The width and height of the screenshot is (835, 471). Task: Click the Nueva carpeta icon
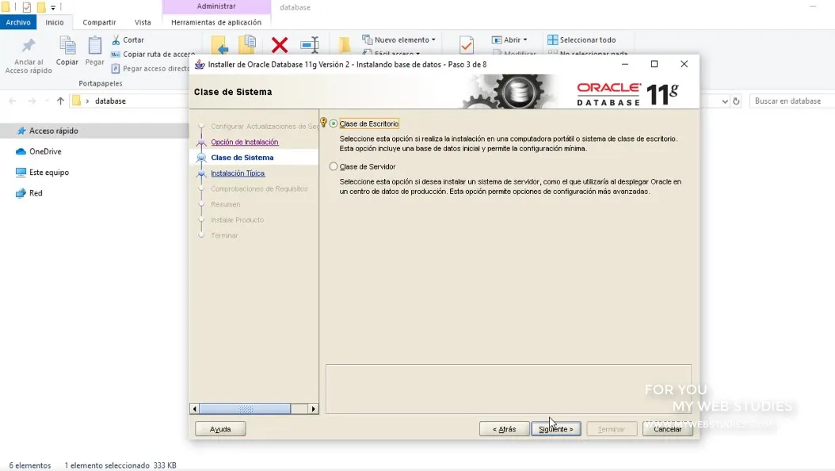click(x=345, y=45)
